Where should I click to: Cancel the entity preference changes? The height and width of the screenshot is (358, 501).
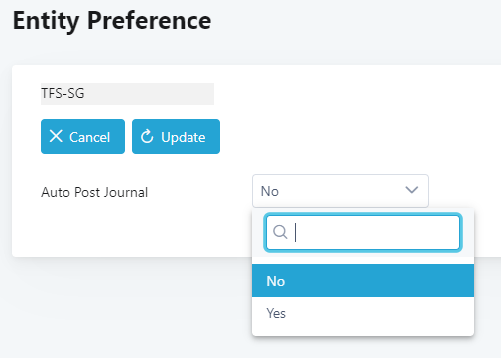(82, 136)
